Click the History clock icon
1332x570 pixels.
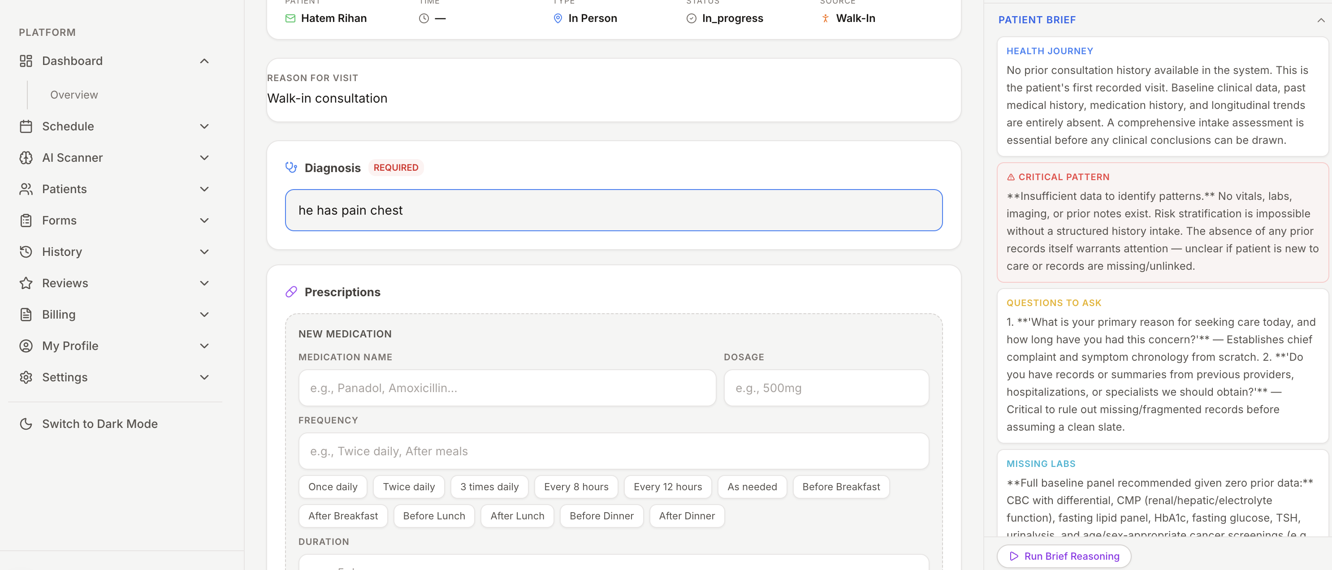coord(26,252)
